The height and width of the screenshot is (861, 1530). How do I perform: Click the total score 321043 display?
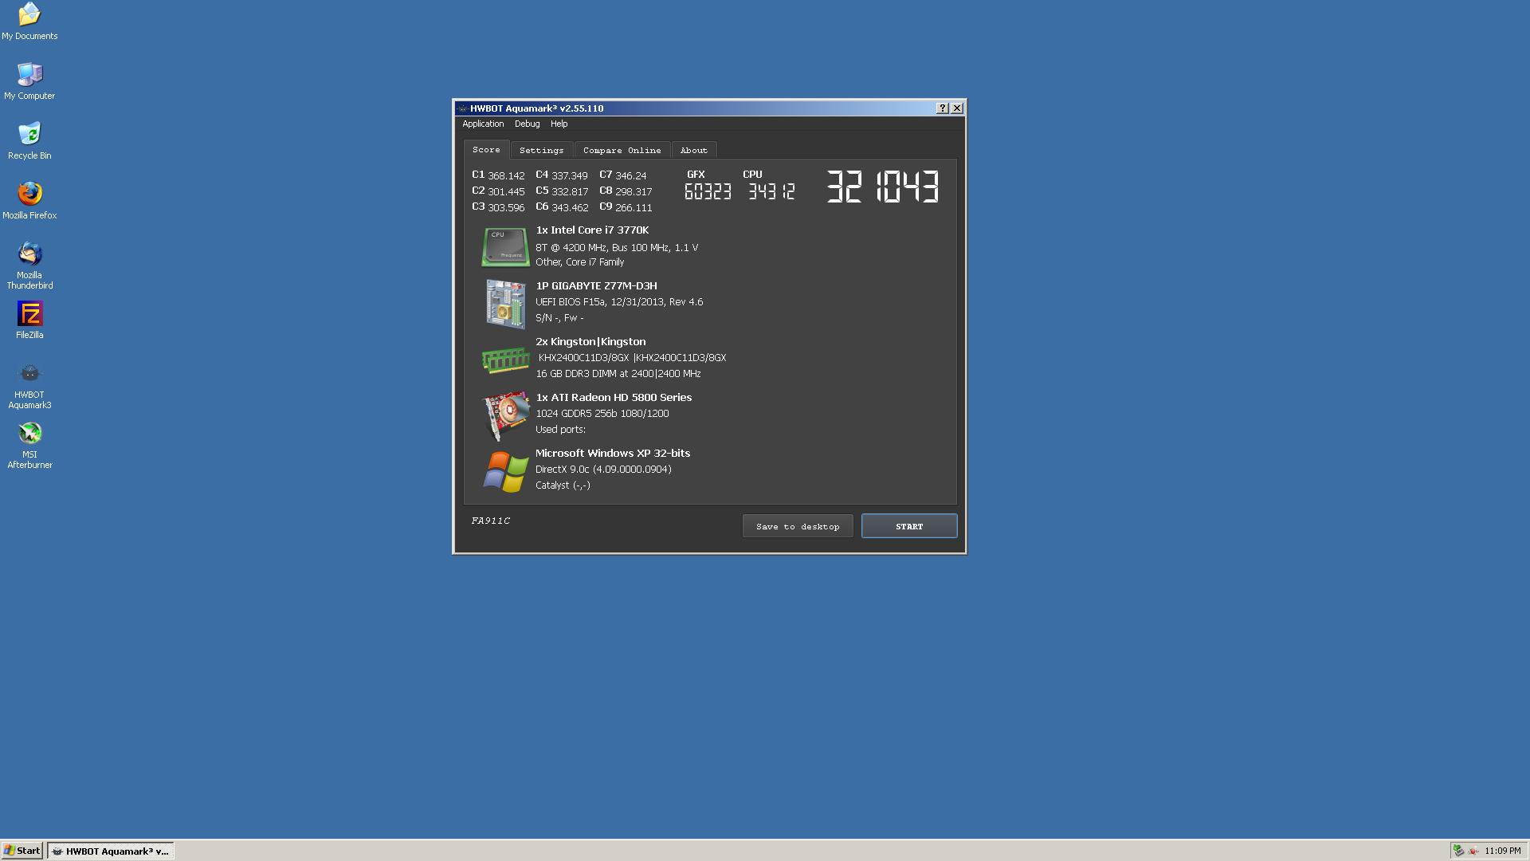(883, 187)
